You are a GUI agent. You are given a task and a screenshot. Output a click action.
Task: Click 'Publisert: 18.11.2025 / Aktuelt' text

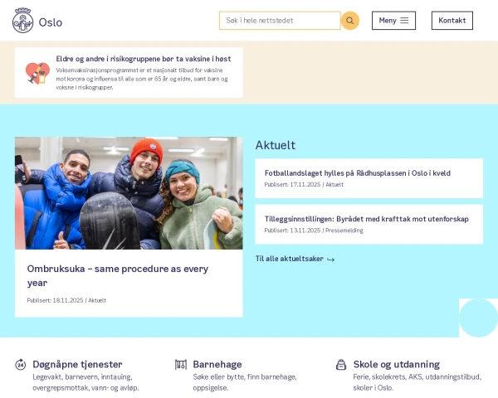pyautogui.click(x=66, y=300)
